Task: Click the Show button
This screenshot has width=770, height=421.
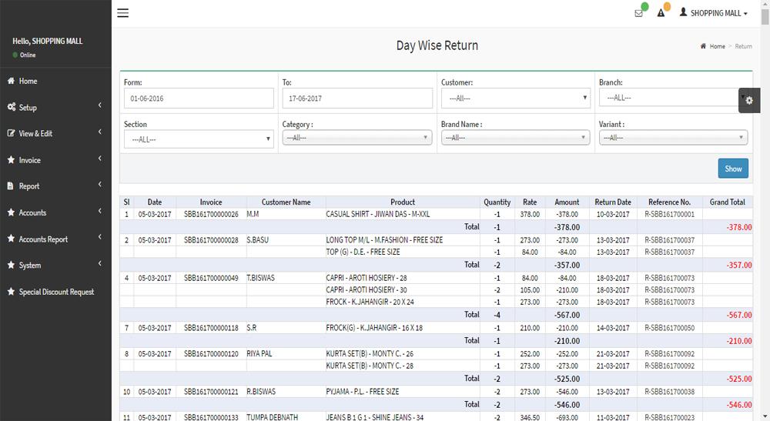Action: pyautogui.click(x=733, y=169)
